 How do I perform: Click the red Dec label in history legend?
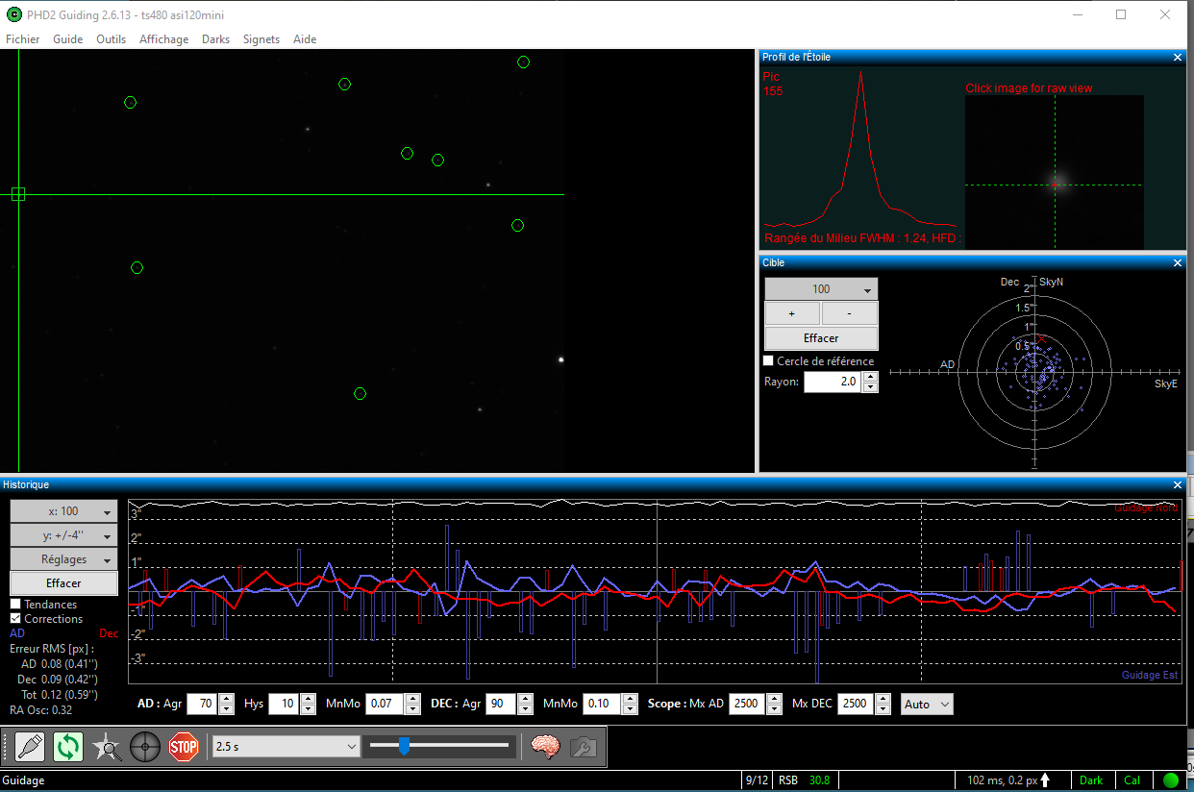click(x=109, y=633)
